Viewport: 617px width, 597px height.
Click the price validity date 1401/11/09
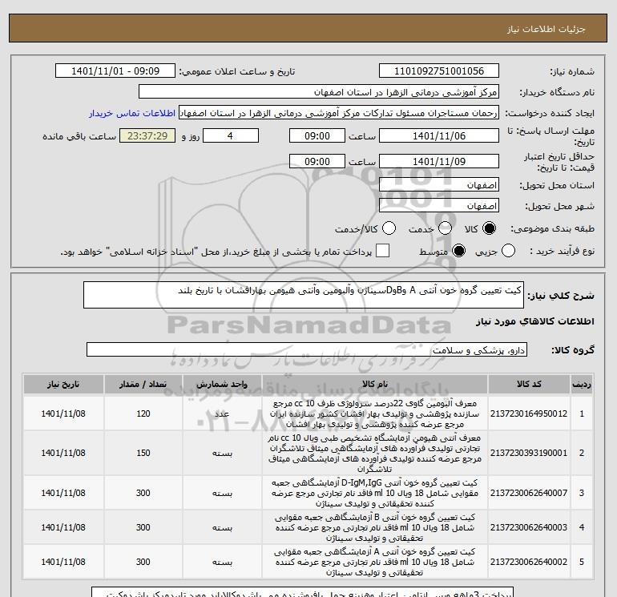click(439, 161)
